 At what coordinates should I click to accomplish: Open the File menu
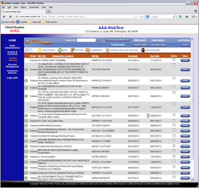tap(3, 7)
